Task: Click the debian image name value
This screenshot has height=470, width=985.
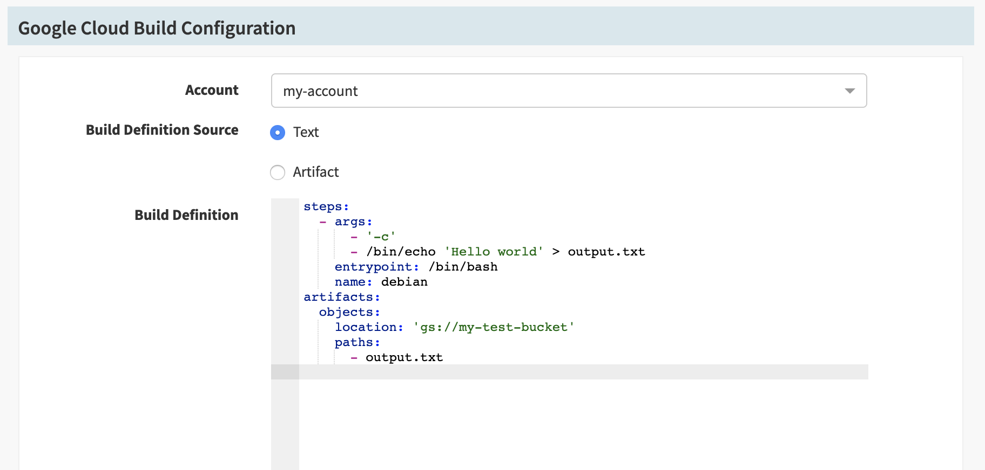Action: coord(404,282)
